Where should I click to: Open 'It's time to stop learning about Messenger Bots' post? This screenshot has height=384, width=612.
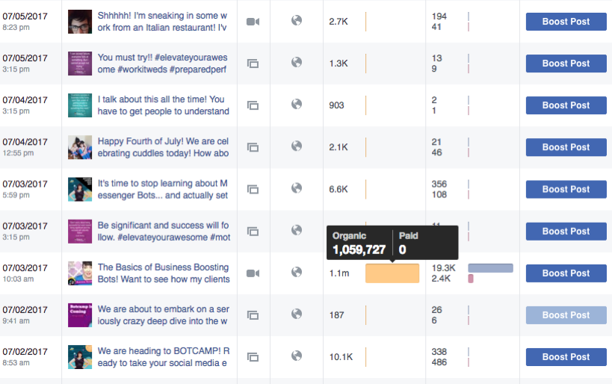coord(163,189)
